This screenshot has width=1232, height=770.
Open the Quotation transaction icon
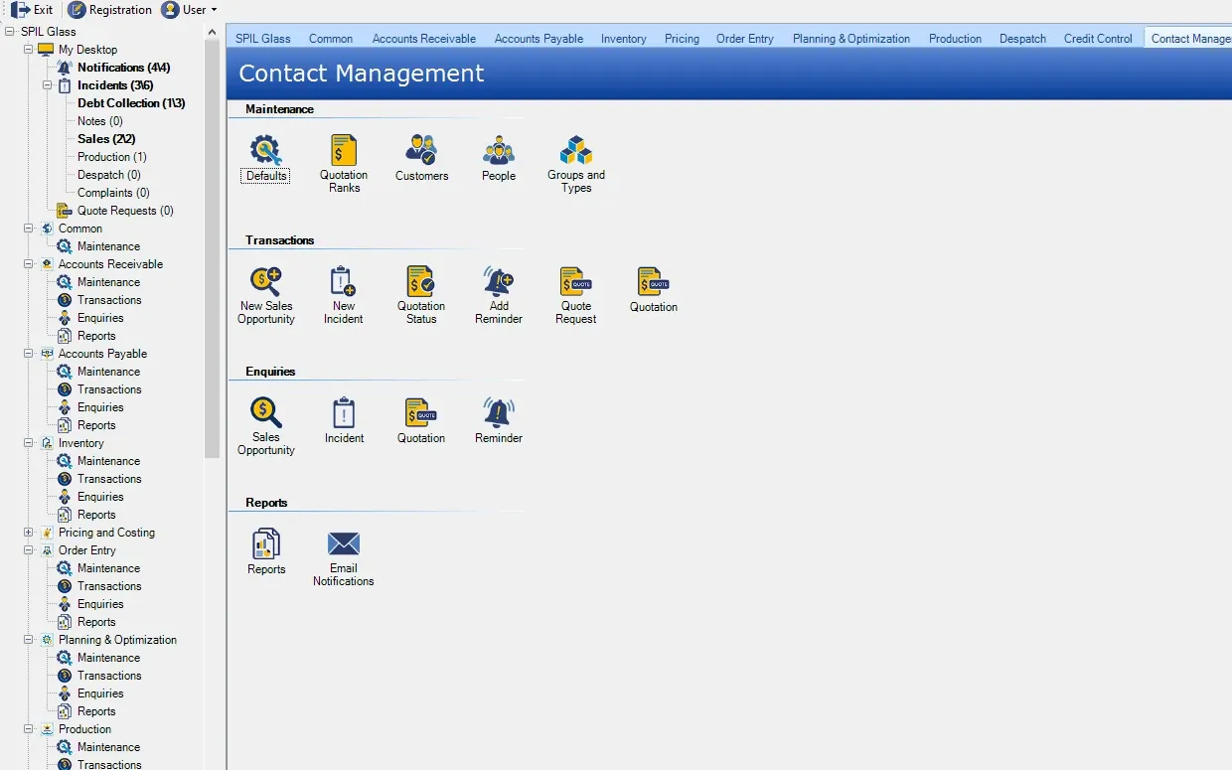(x=654, y=289)
